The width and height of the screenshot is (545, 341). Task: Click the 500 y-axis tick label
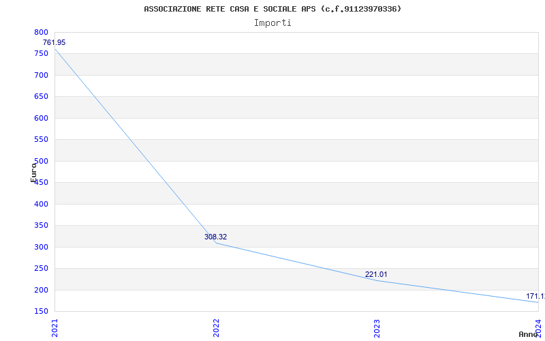point(41,161)
